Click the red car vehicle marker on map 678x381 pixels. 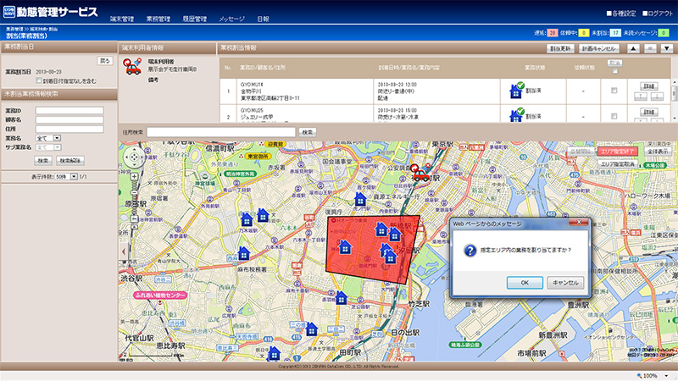419,174
